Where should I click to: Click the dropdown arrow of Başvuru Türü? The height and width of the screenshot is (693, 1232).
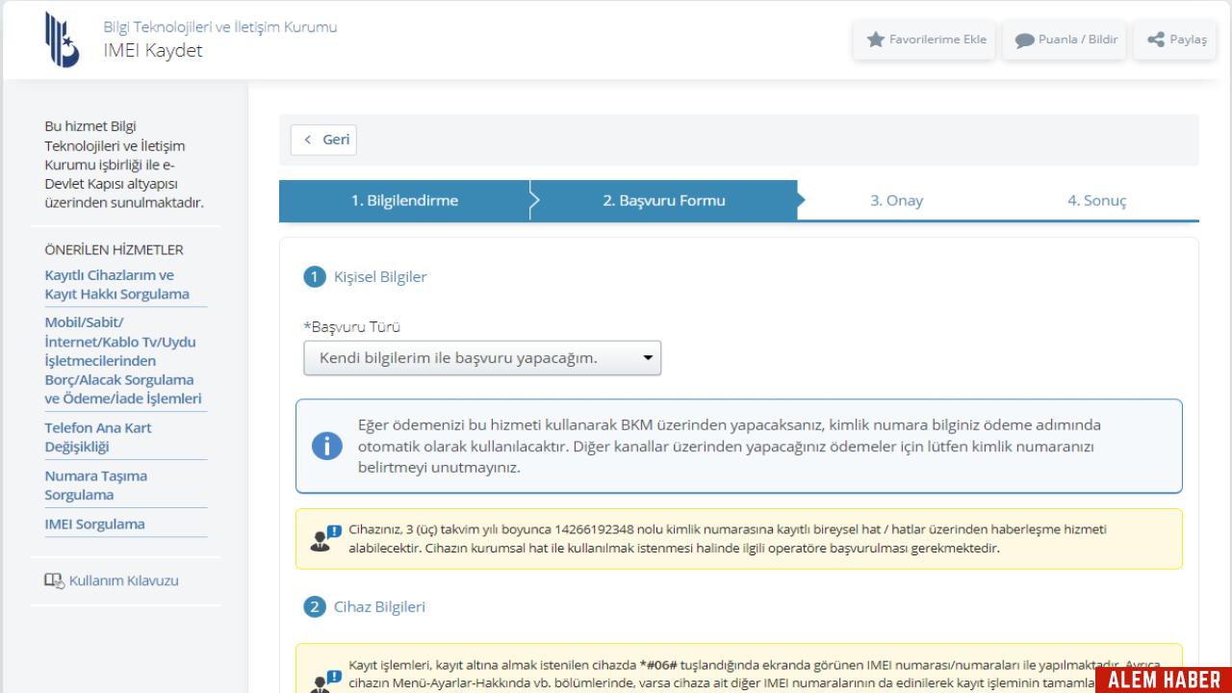click(x=648, y=358)
